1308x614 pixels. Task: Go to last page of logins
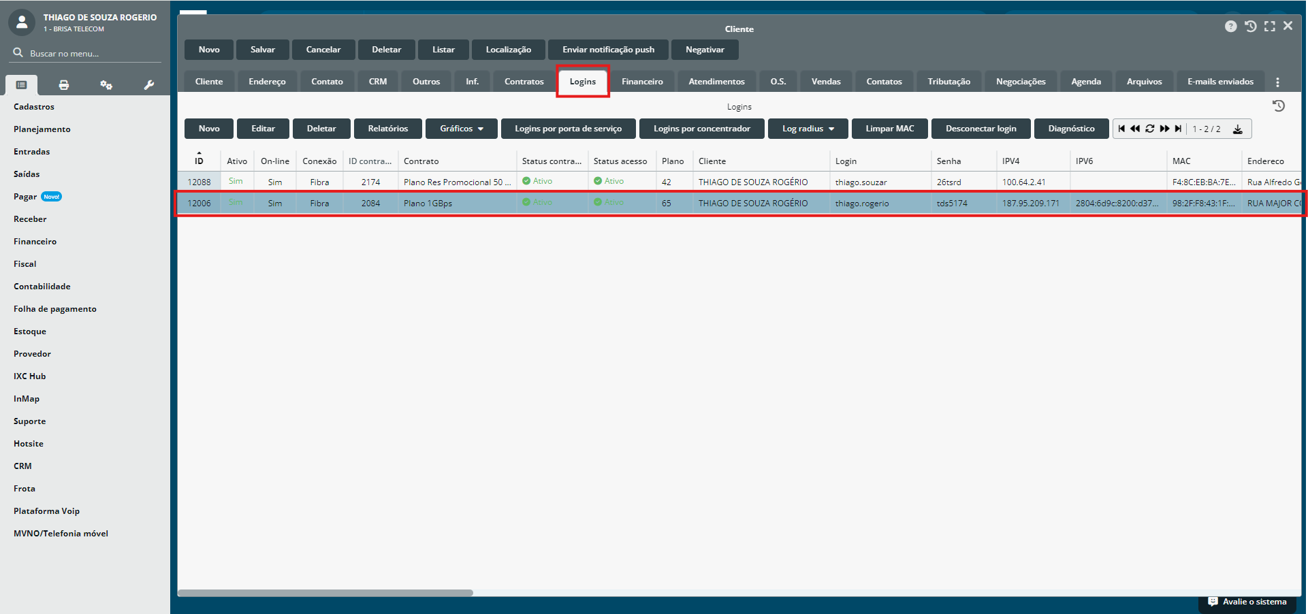click(x=1178, y=129)
